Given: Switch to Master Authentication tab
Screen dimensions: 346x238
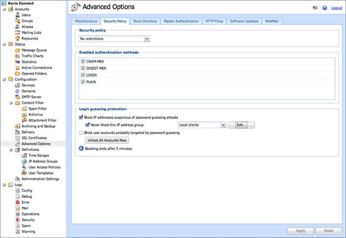Looking at the screenshot, I should [x=181, y=21].
